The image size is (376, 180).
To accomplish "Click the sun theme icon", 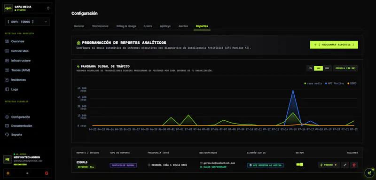I will [8, 173].
